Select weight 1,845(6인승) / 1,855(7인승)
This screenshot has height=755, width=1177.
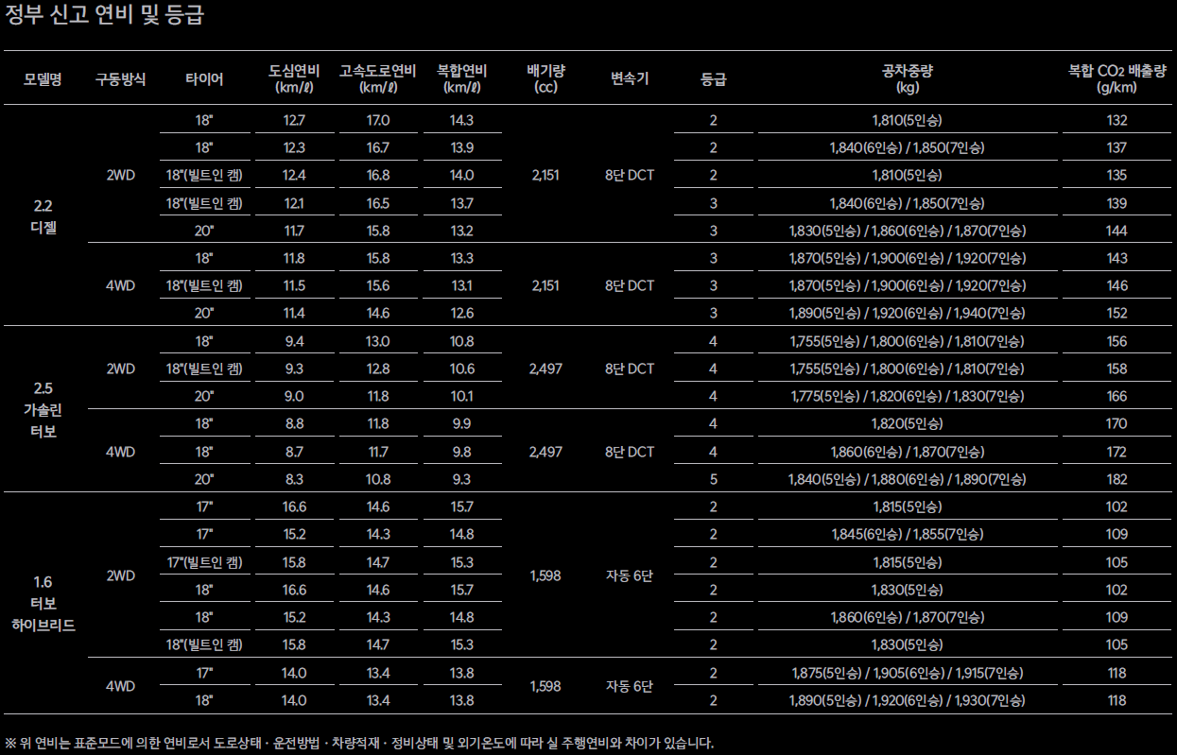pyautogui.click(x=907, y=535)
